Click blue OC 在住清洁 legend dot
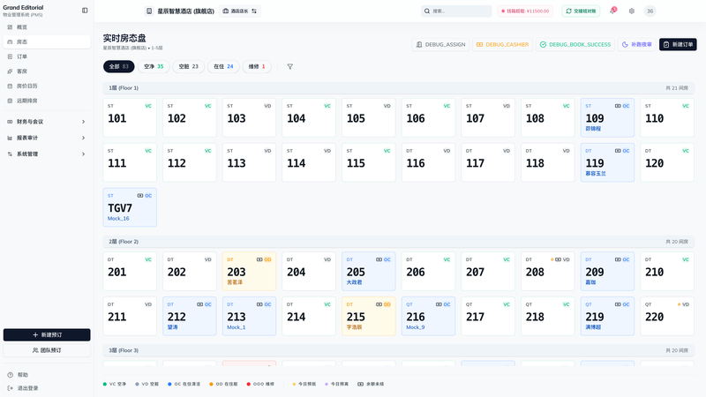 click(169, 385)
